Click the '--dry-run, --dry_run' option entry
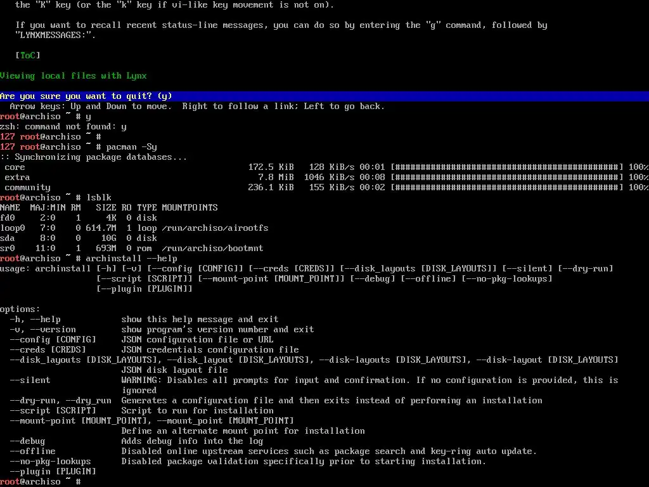The image size is (649, 487). 61,401
